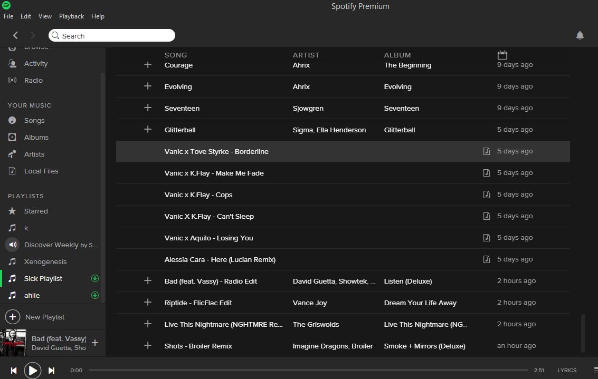This screenshot has height=379, width=598.
Task: Open the View menu
Action: (x=45, y=16)
